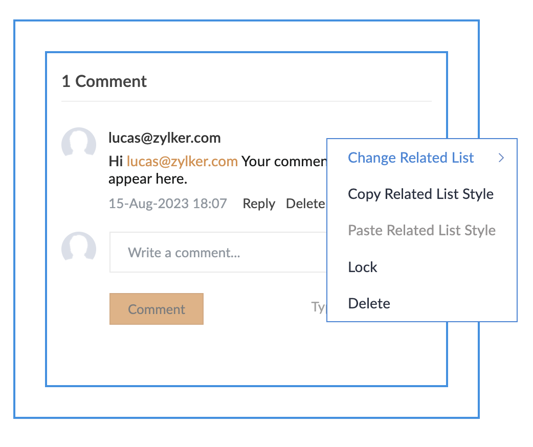Click the 'appear here.' comment text
The image size is (533, 447).
(148, 180)
